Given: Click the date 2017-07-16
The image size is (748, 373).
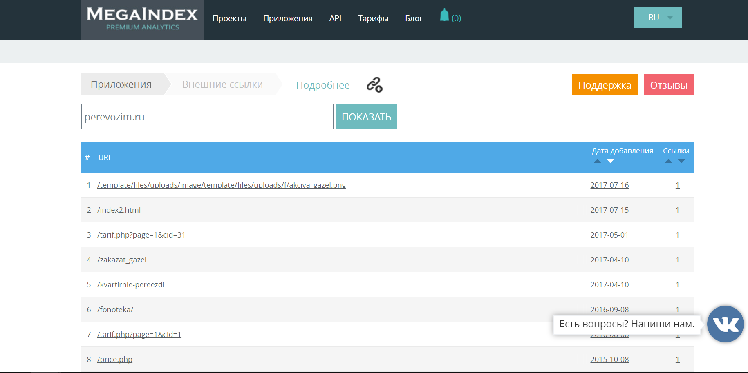Looking at the screenshot, I should [x=609, y=185].
